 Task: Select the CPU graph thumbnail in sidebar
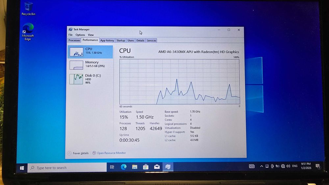click(76, 52)
